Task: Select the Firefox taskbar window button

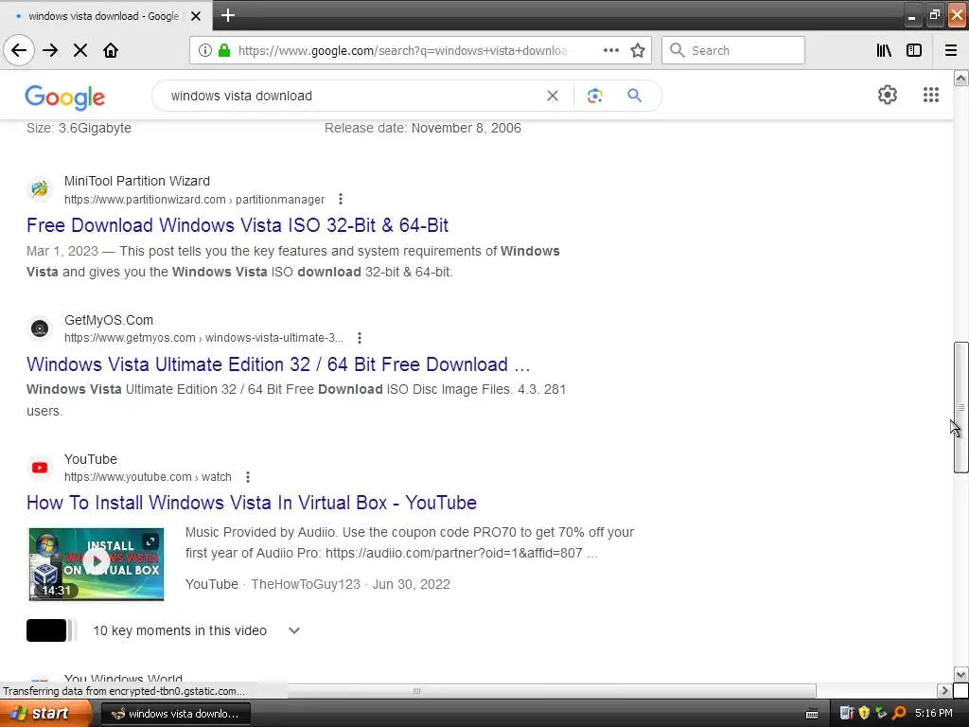Action: pyautogui.click(x=175, y=714)
